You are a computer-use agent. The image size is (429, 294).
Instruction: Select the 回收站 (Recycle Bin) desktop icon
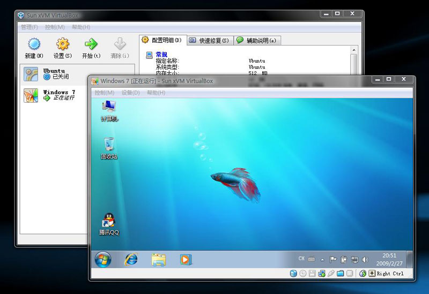(109, 148)
